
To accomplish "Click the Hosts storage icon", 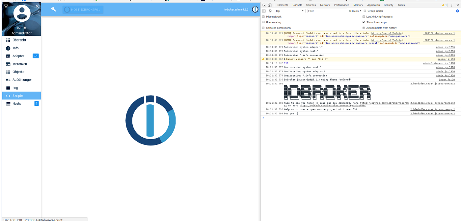I will [x=8, y=103].
